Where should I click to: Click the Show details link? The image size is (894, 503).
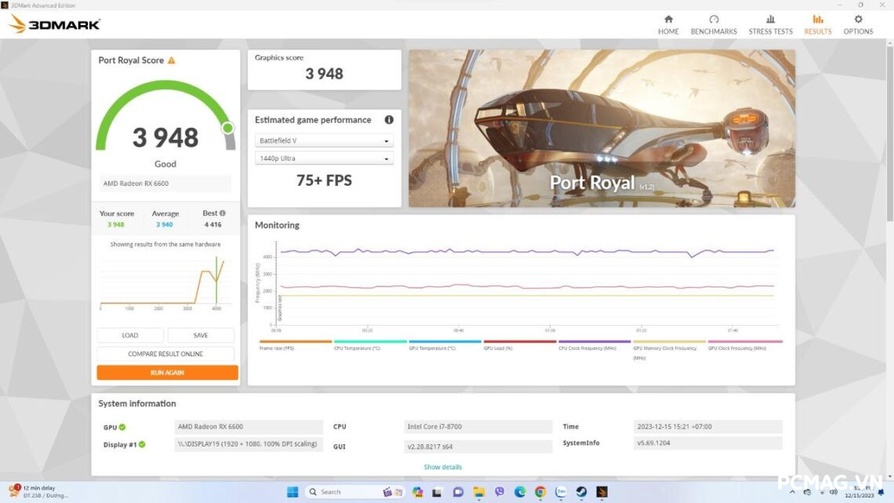tap(443, 467)
